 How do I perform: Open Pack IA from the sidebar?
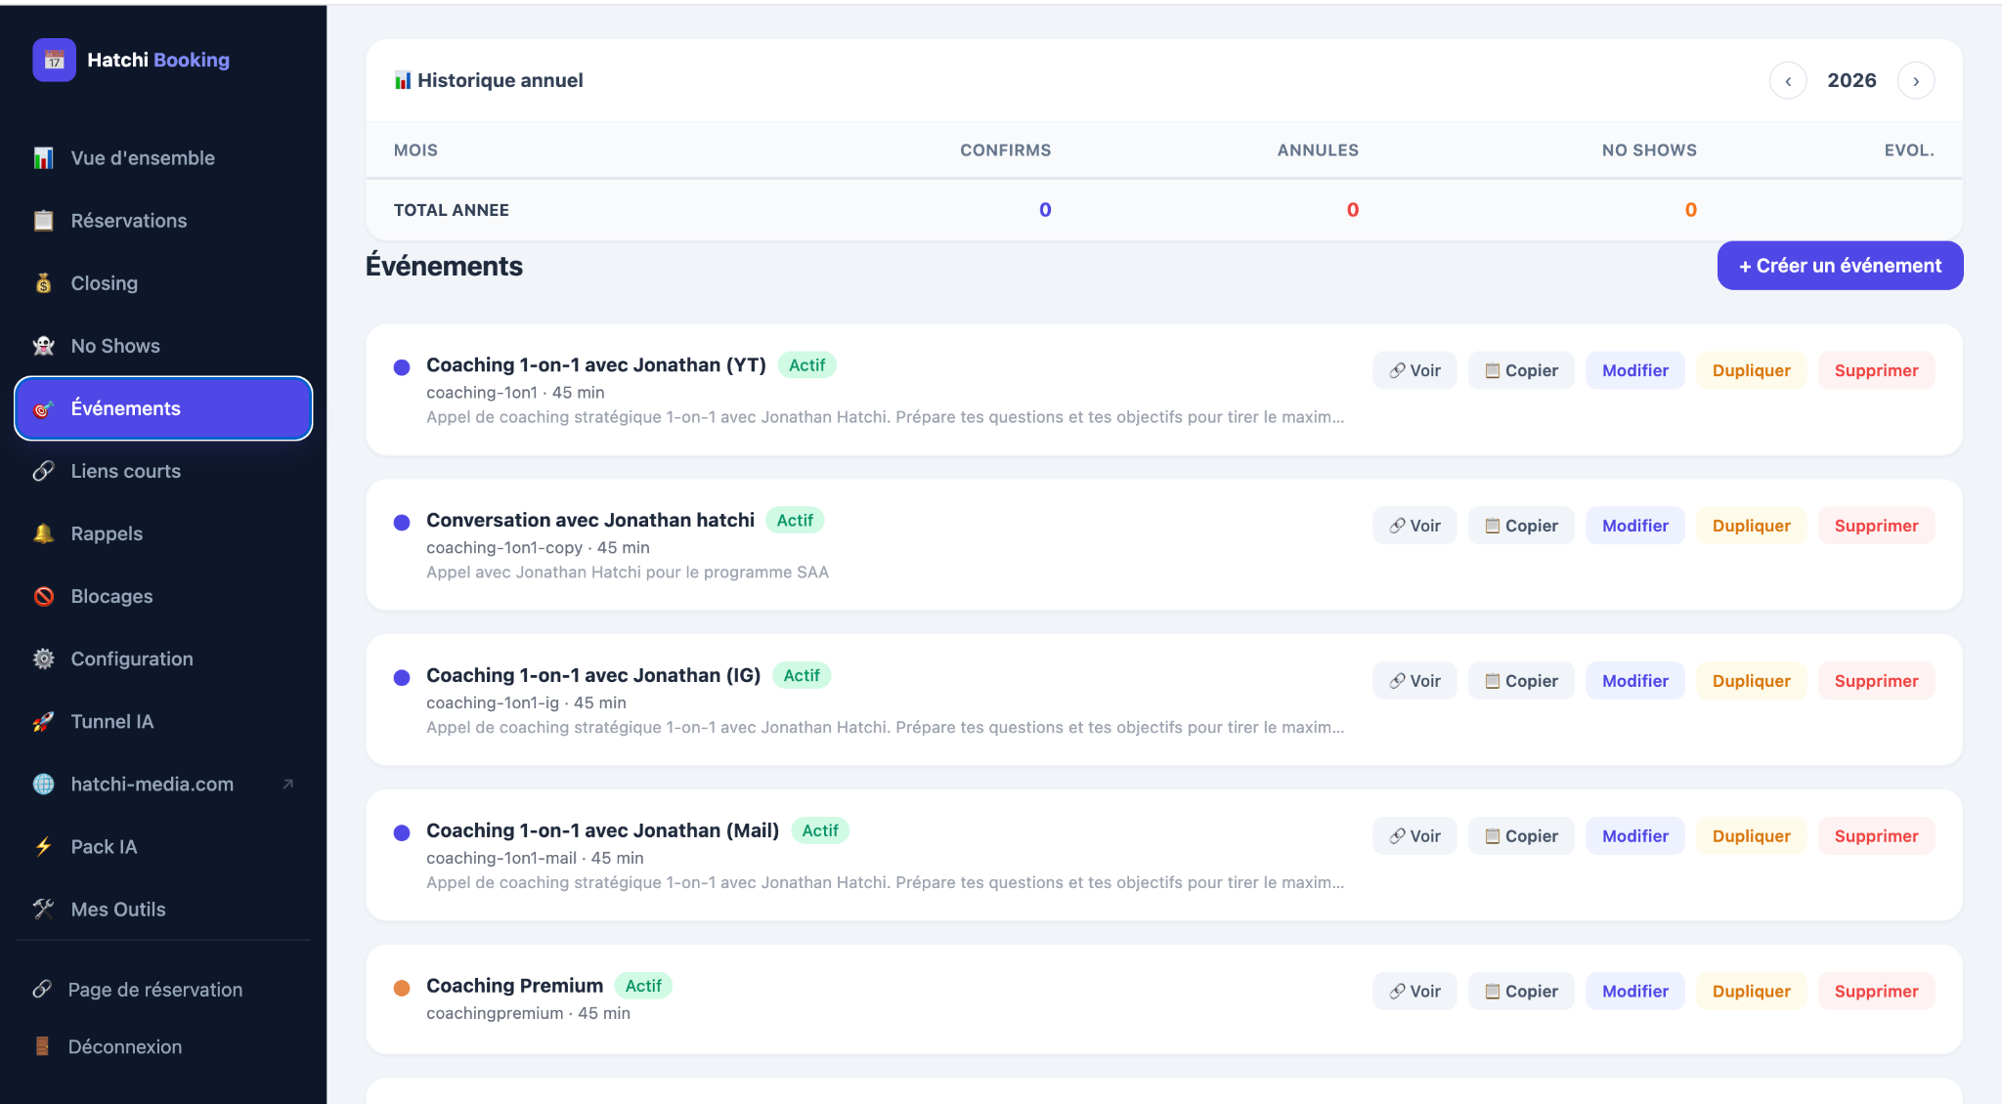coord(163,846)
